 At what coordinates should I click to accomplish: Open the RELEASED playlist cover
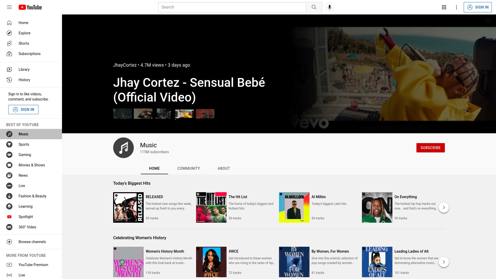click(x=128, y=207)
